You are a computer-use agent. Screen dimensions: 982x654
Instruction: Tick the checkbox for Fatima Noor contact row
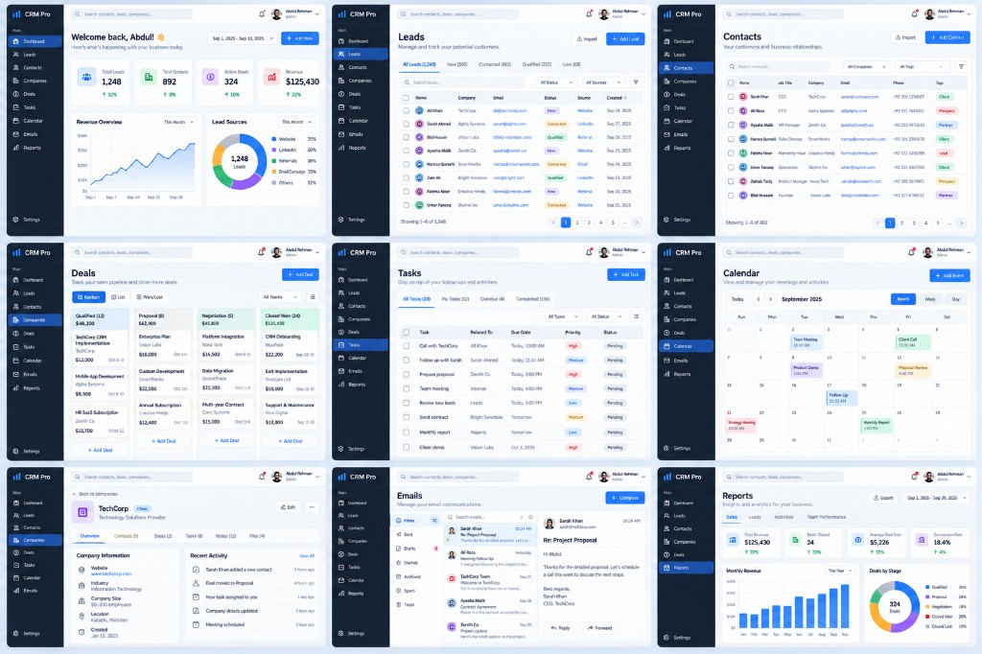click(x=731, y=152)
